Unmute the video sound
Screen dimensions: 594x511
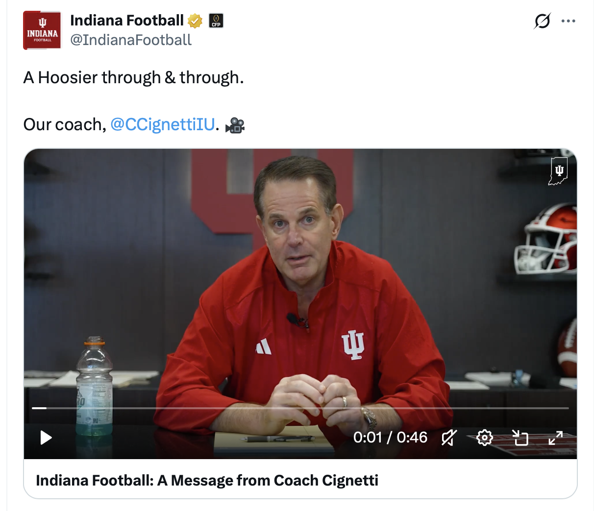pos(449,438)
